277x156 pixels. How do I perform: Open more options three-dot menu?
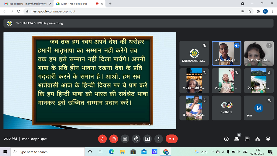tap(158, 139)
